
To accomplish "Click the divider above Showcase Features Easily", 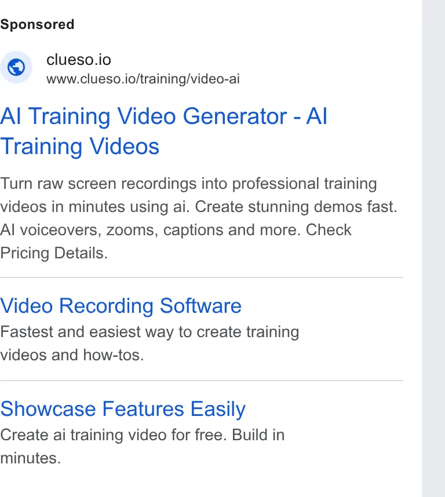I will pyautogui.click(x=202, y=381).
